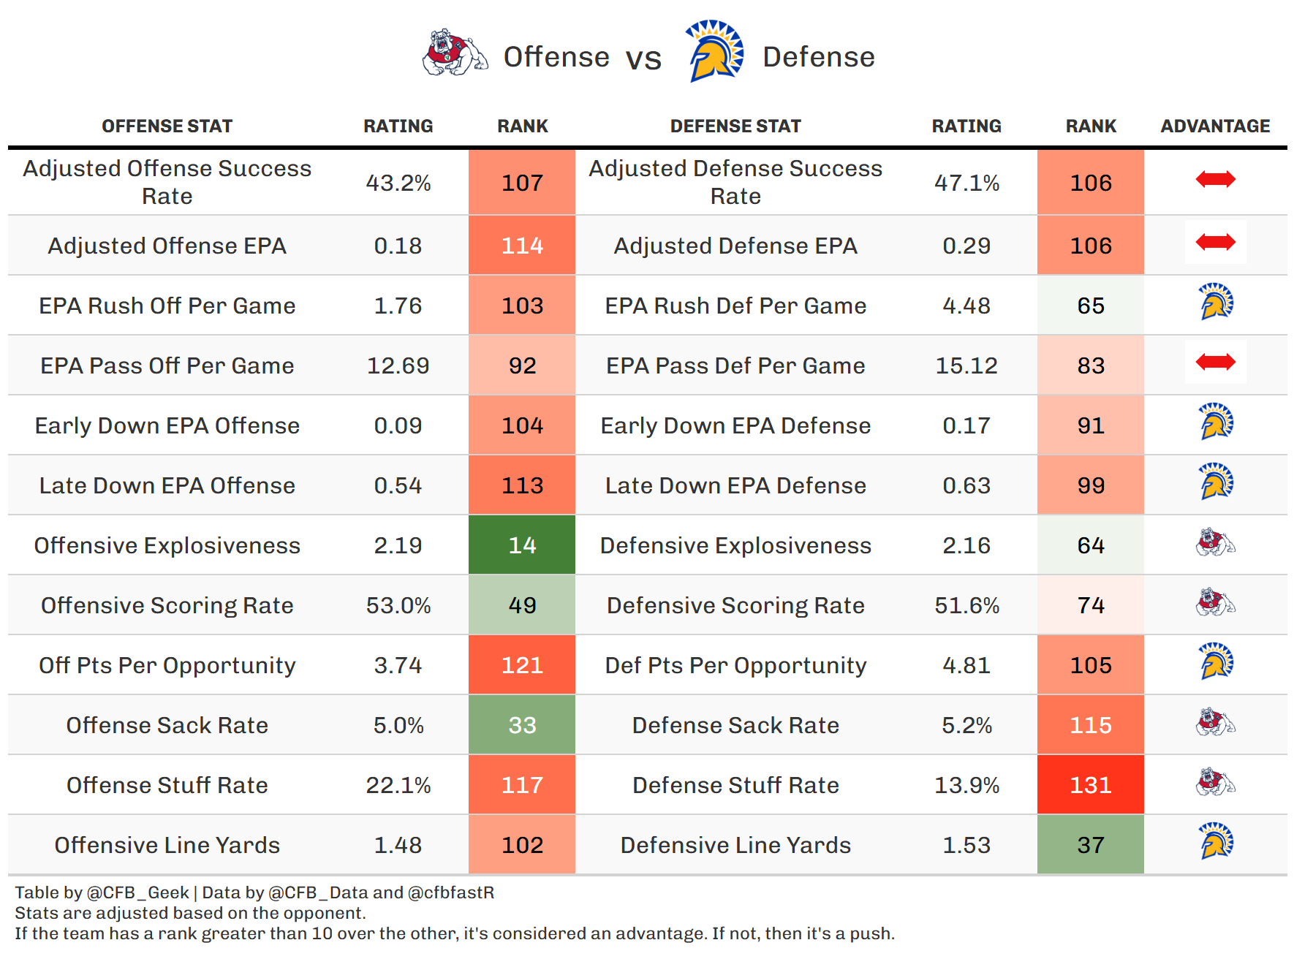Click the Spartan icon in Pts Per Opportunity row

1216,662
